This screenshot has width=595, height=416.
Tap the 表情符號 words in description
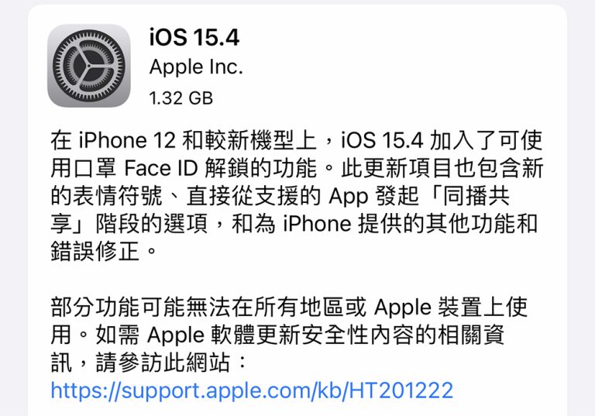(x=118, y=196)
